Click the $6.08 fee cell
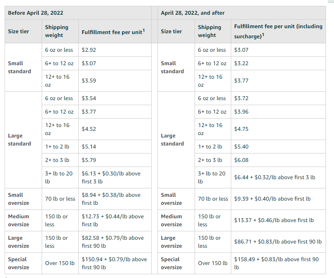Viewport: 334px width, 278px height. pyautogui.click(x=242, y=160)
